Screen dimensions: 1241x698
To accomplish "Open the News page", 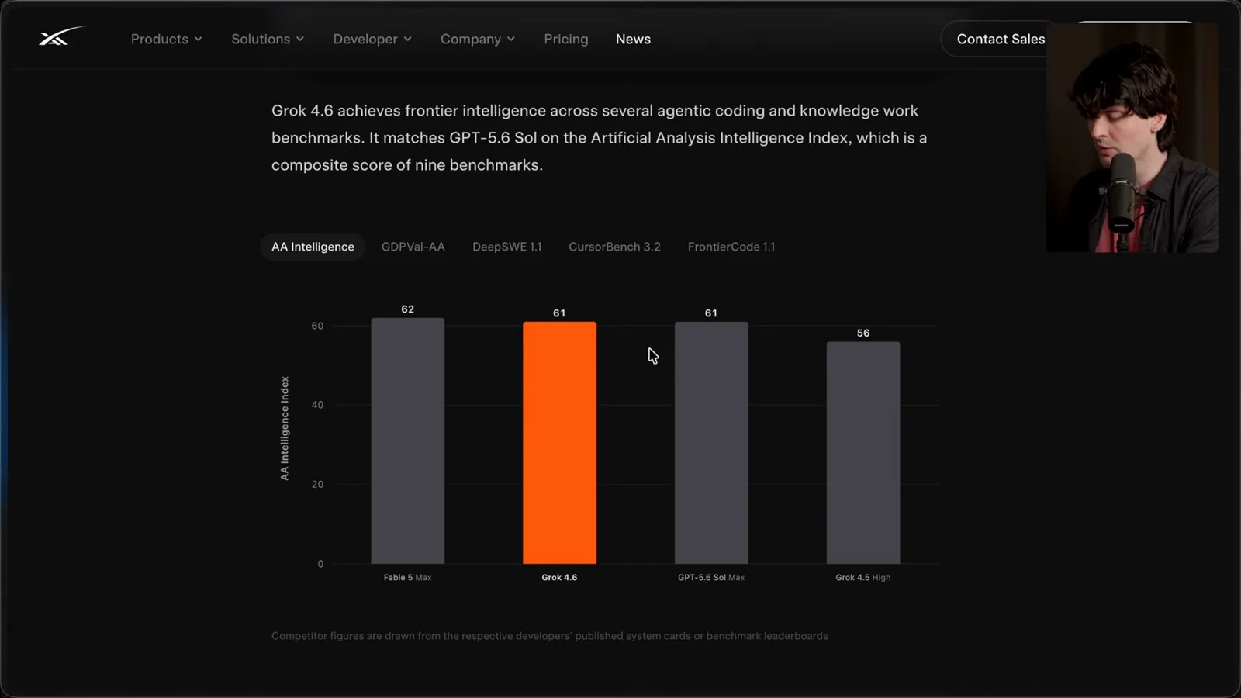I will [633, 39].
